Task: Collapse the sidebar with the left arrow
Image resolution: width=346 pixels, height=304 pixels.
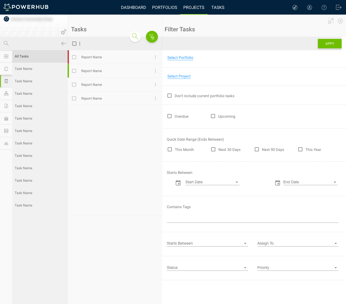Action: coord(64,43)
